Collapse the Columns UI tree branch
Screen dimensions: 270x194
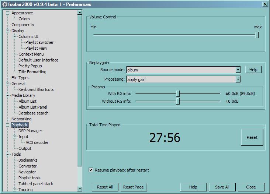tap(15, 36)
